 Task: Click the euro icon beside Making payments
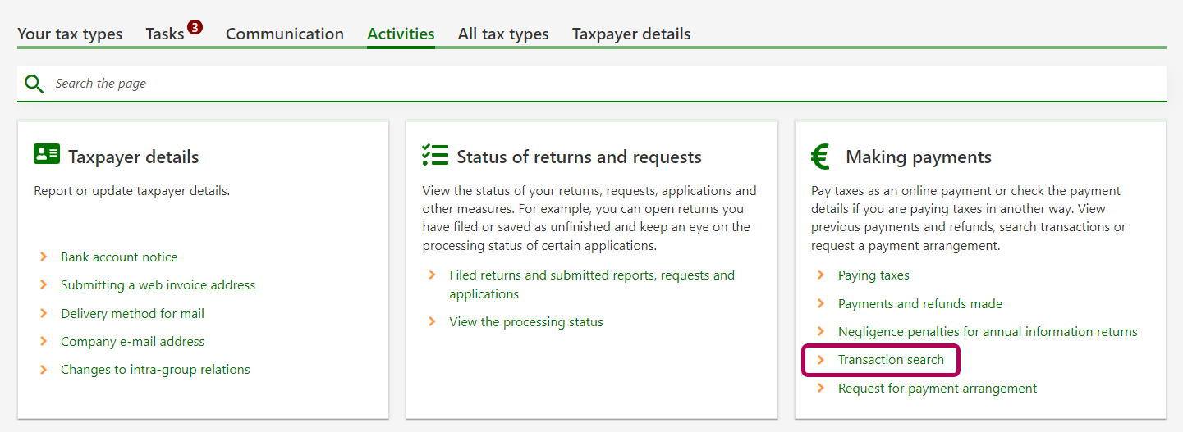click(820, 156)
